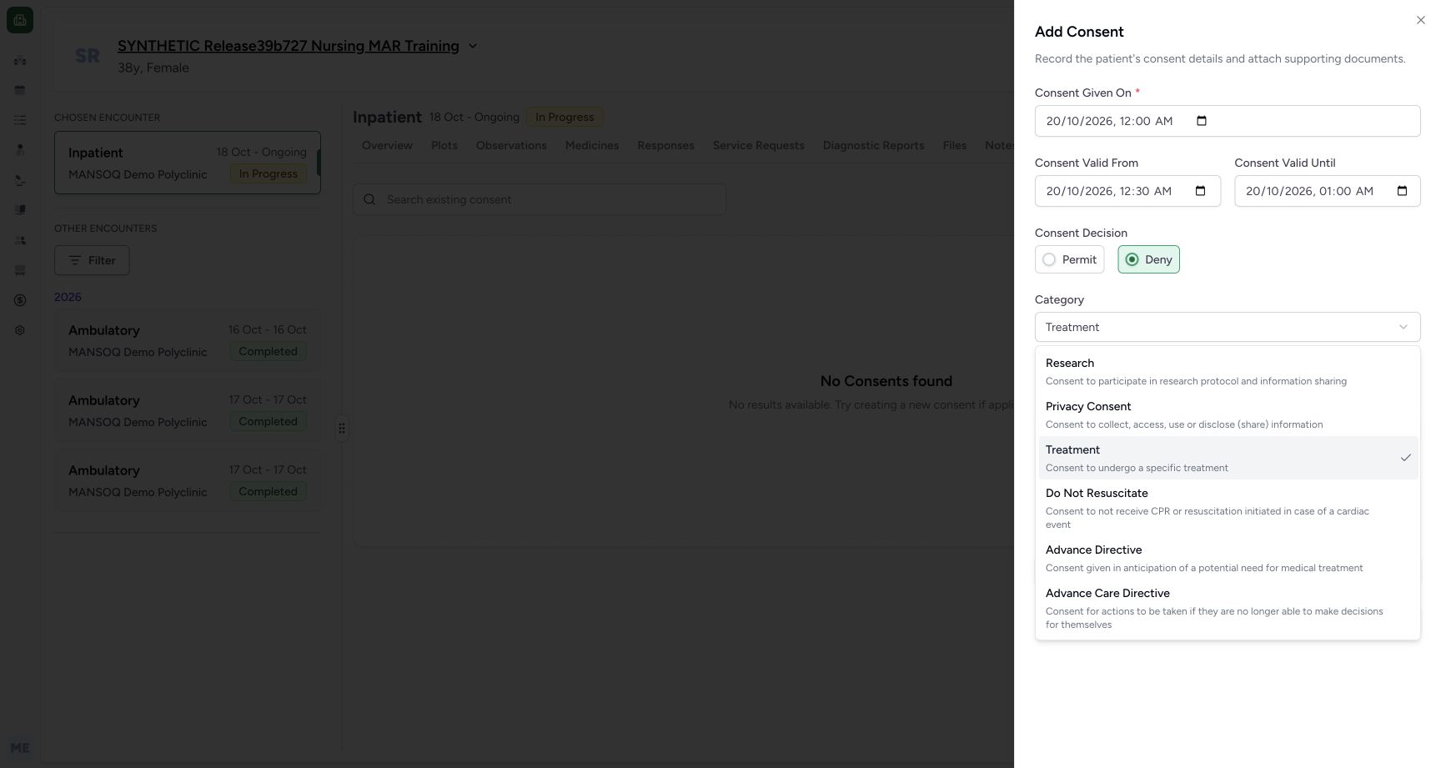This screenshot has height=768, width=1441.
Task: Switch to the Plots tab
Action: pos(444,145)
